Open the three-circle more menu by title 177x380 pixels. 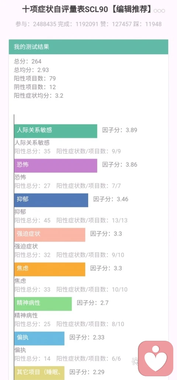159,11
